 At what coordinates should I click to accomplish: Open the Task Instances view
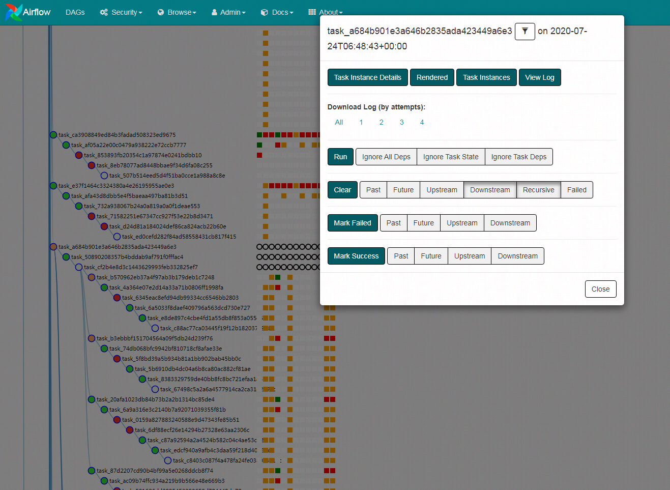click(x=486, y=77)
